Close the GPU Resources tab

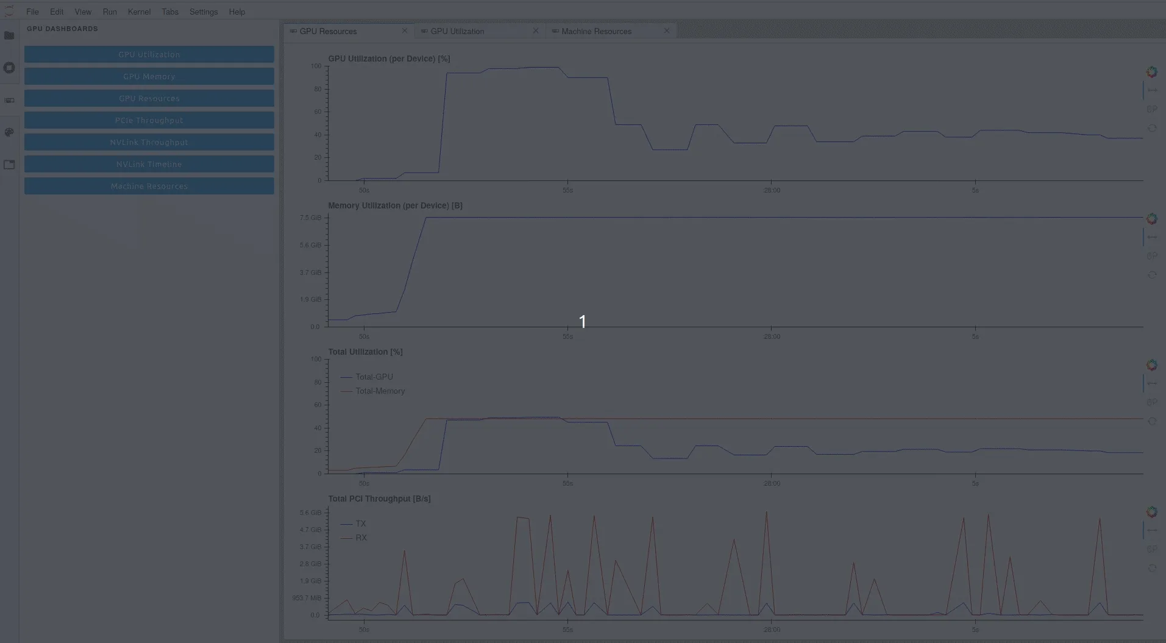coord(404,30)
